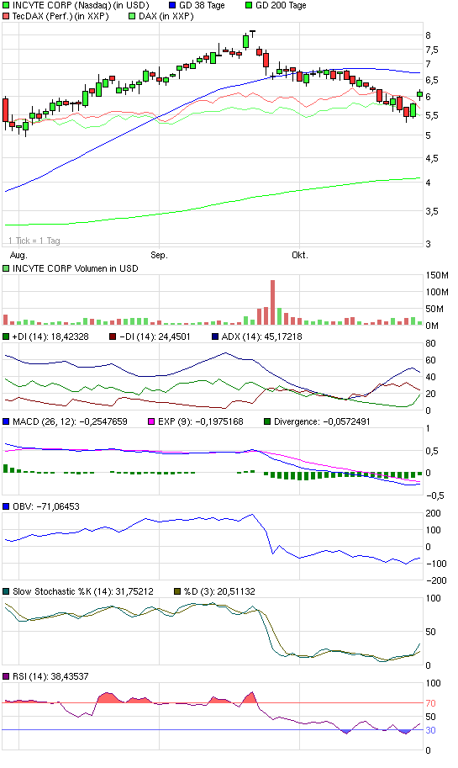
Task: Click the 'RSI (14): 38,43537' value
Action: 51,676
